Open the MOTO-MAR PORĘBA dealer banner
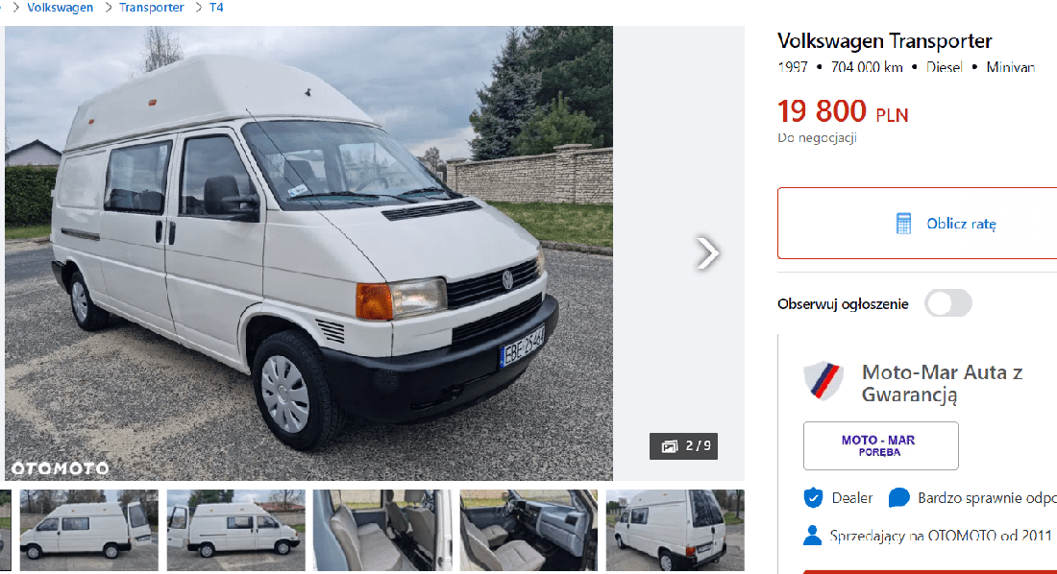The height and width of the screenshot is (574, 1057). [x=880, y=446]
